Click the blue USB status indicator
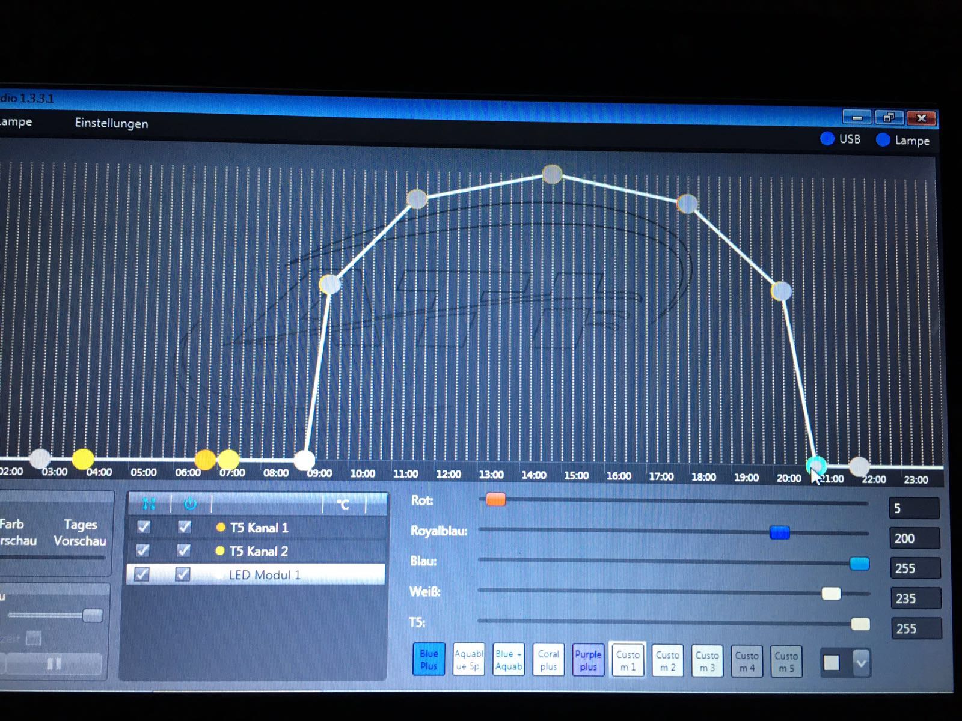The width and height of the screenshot is (962, 721). [827, 139]
